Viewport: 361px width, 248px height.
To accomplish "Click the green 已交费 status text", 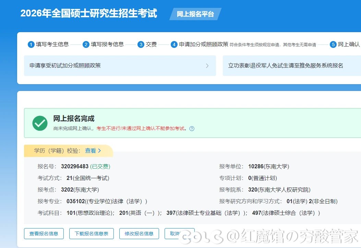I will pyautogui.click(x=100, y=167).
